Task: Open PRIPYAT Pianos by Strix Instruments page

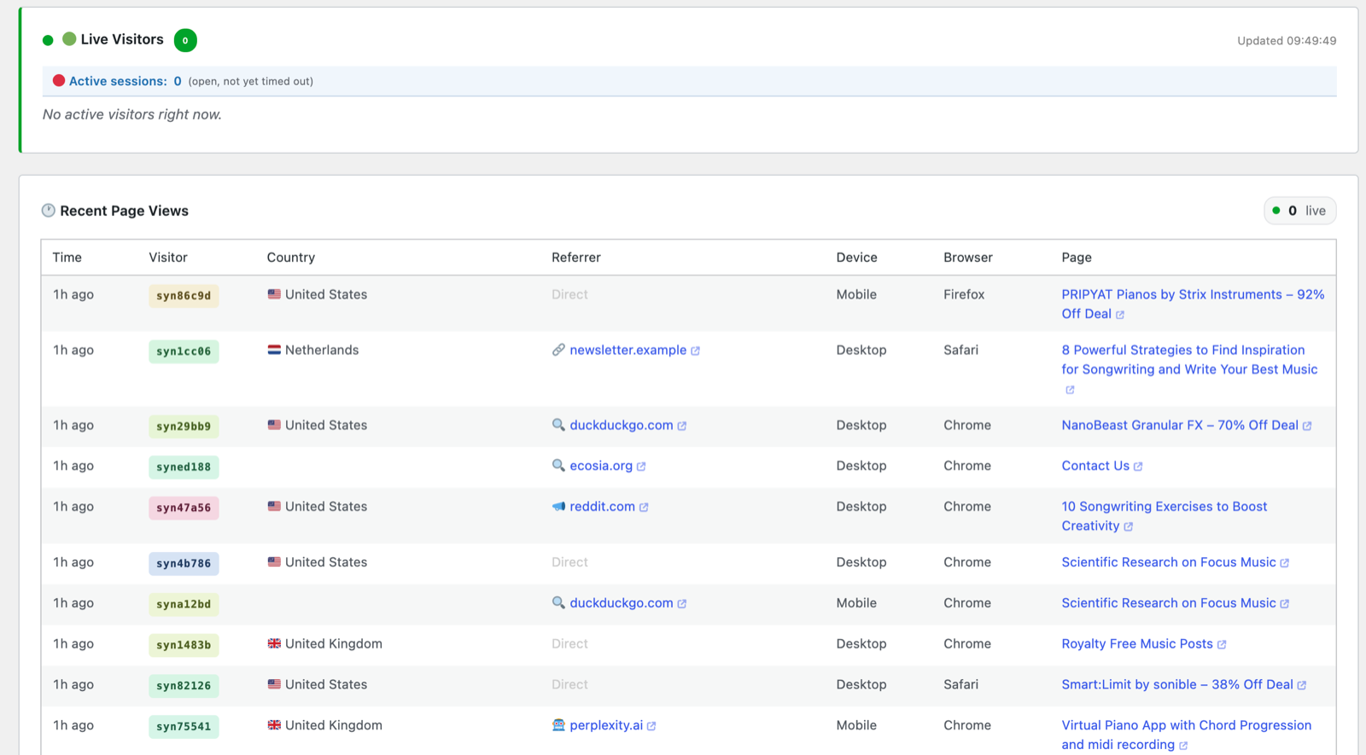Action: click(1193, 304)
